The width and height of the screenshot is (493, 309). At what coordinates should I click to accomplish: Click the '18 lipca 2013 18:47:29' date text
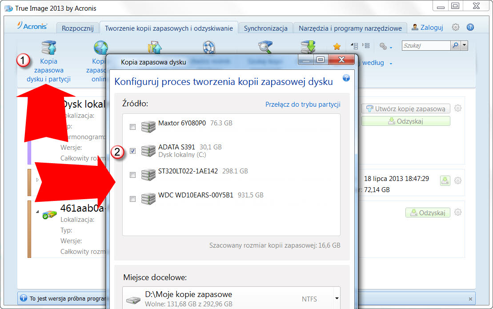[x=396, y=179]
